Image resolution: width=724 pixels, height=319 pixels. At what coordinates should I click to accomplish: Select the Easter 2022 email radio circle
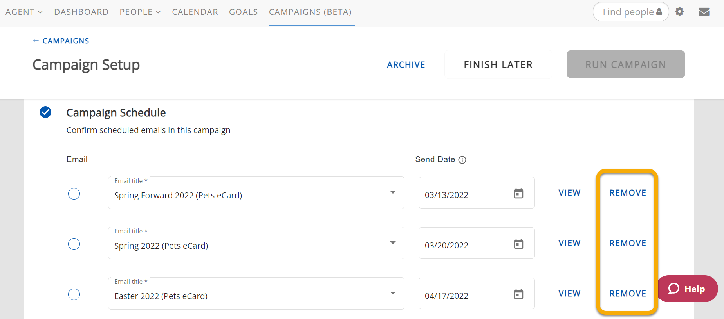(74, 294)
